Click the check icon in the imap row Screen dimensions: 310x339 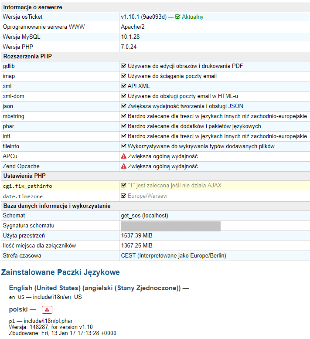[x=123, y=76]
